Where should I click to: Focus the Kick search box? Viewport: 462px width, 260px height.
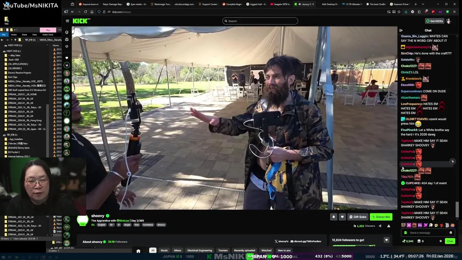click(260, 21)
